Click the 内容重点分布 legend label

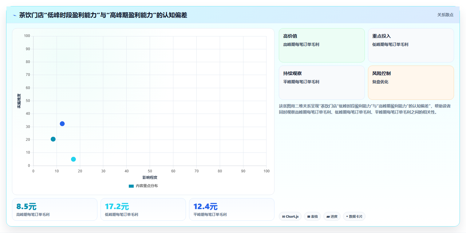pyautogui.click(x=147, y=186)
